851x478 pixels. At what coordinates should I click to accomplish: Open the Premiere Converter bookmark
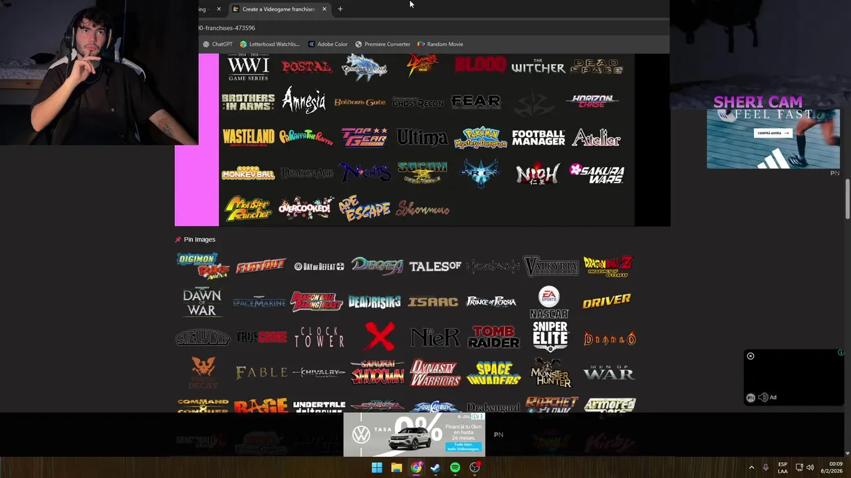click(x=382, y=44)
